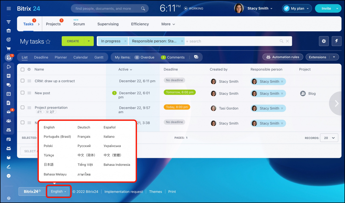Open the records per page dropdown

click(329, 138)
